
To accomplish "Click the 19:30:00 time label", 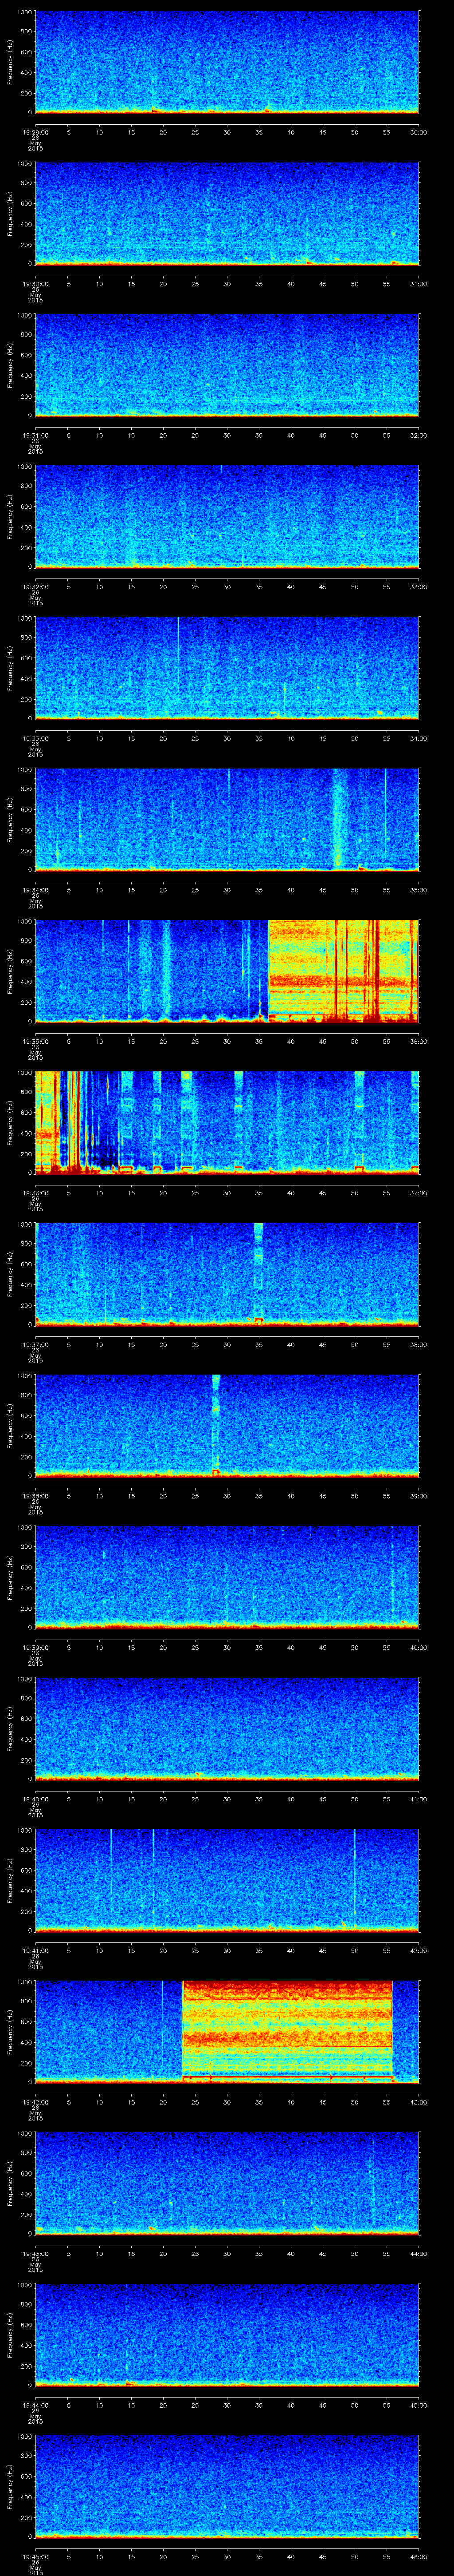I will [35, 284].
